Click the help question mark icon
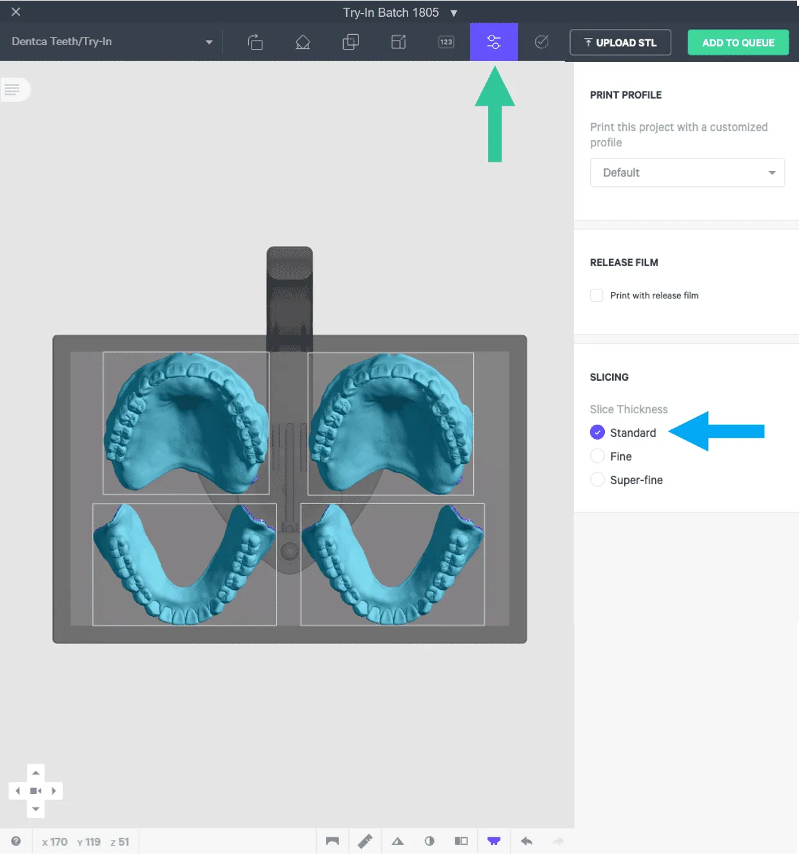The width and height of the screenshot is (799, 854). 16,841
